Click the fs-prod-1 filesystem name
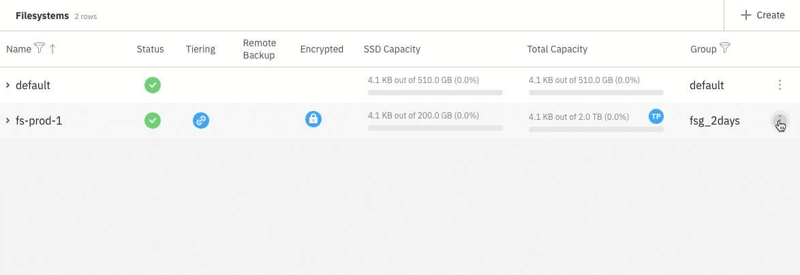The height and width of the screenshot is (275, 800). tap(39, 120)
